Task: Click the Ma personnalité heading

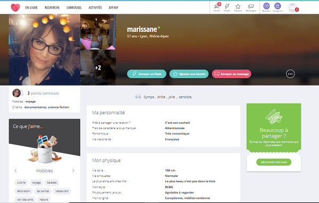Action: click(x=108, y=113)
